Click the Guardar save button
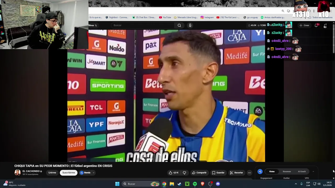 point(218,173)
